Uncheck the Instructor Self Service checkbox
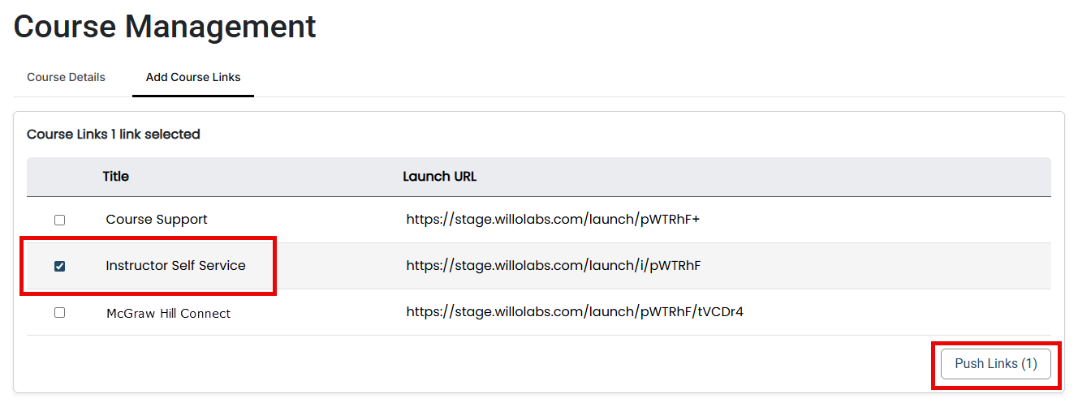The image size is (1078, 411). [59, 266]
